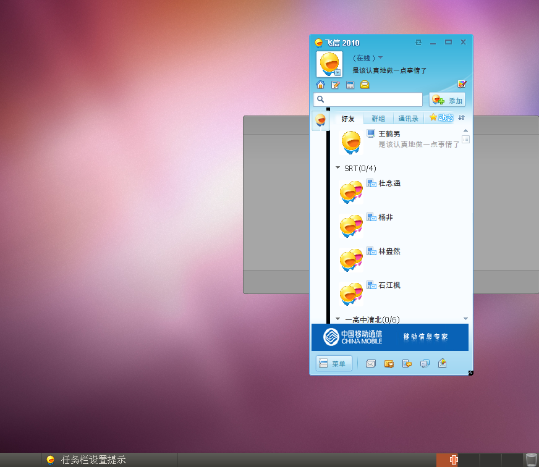
Task: Click the 添加 add friend button
Action: (447, 100)
